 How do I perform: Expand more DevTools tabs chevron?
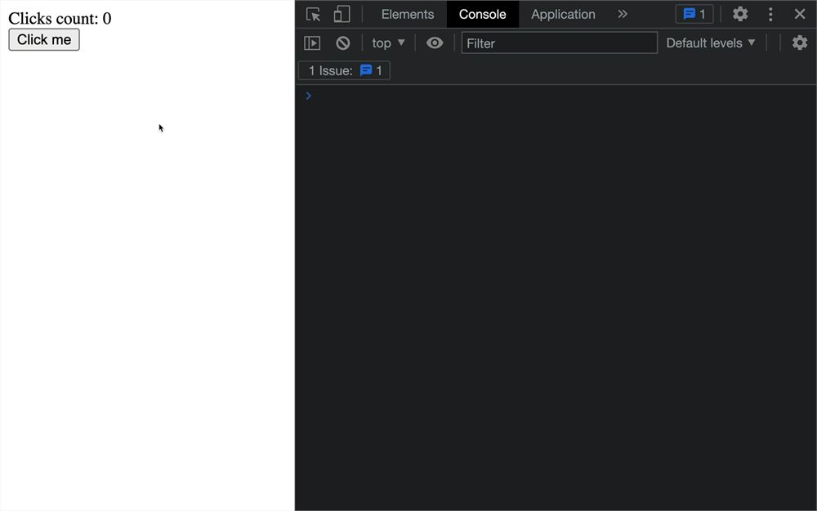623,14
